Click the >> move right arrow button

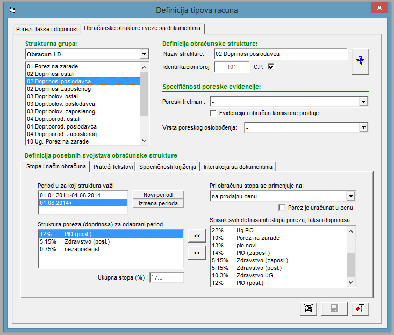coord(196,252)
